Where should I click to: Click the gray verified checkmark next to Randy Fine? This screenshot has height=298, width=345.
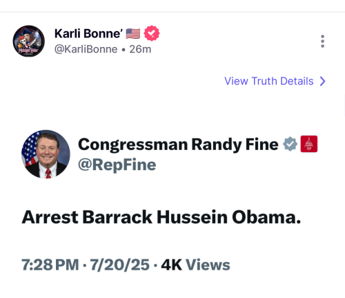tap(290, 144)
